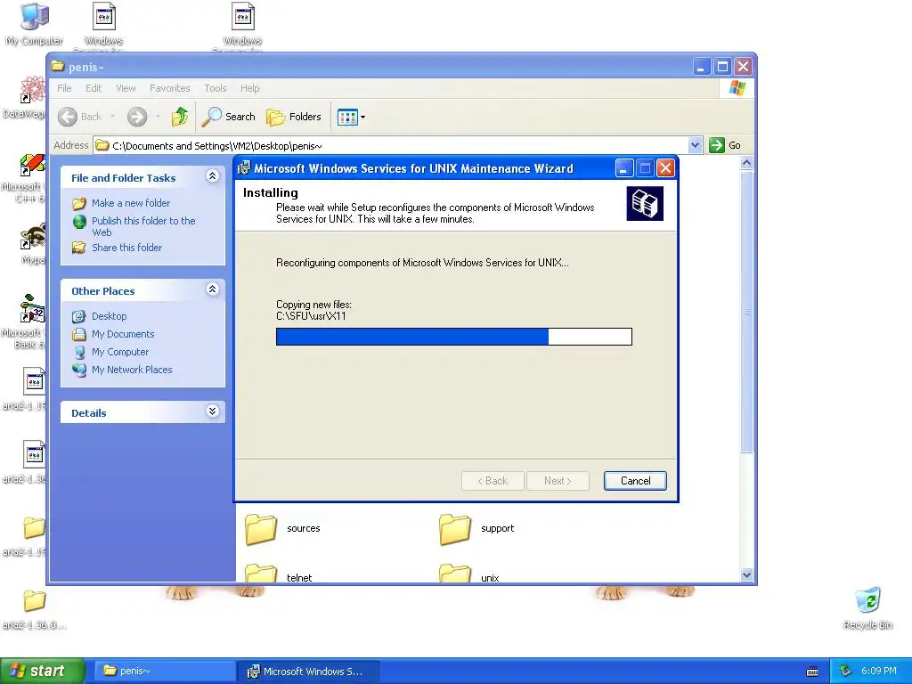912x684 pixels.
Task: Open the Forward history dropdown arrow
Action: (157, 117)
